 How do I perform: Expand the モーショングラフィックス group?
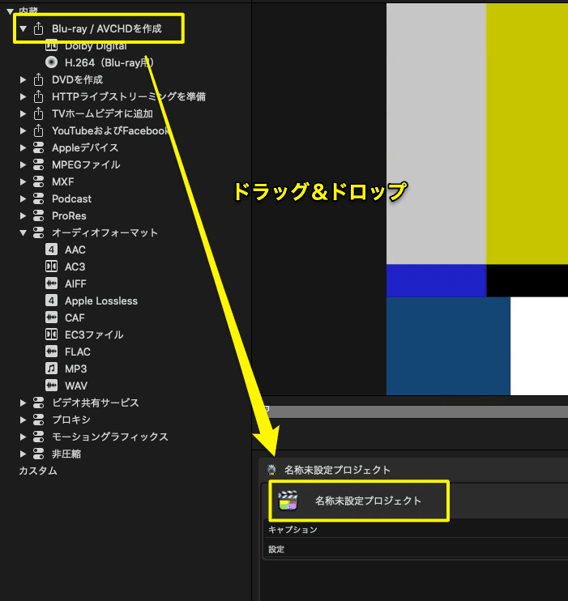[23, 437]
